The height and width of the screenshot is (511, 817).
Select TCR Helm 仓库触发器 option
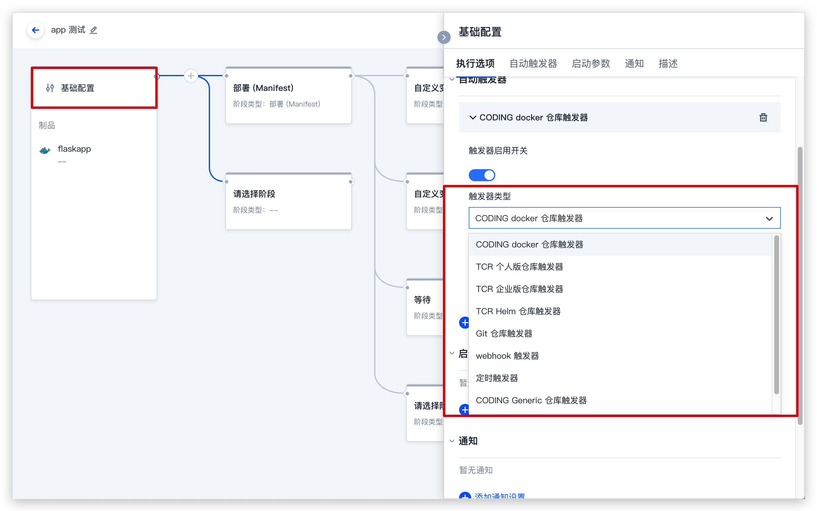(621, 311)
